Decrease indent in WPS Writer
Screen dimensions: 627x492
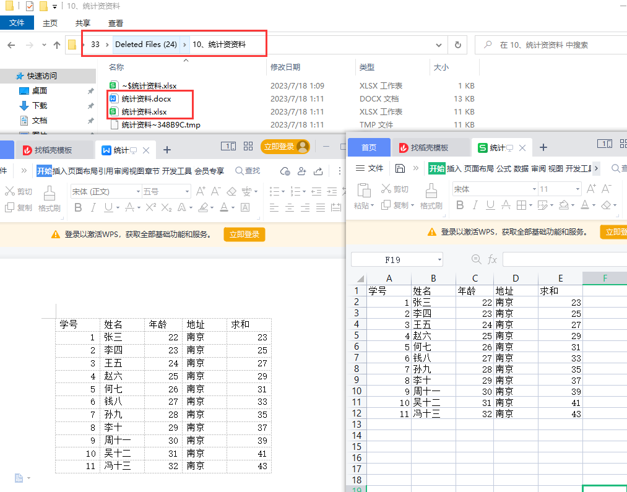(x=316, y=191)
